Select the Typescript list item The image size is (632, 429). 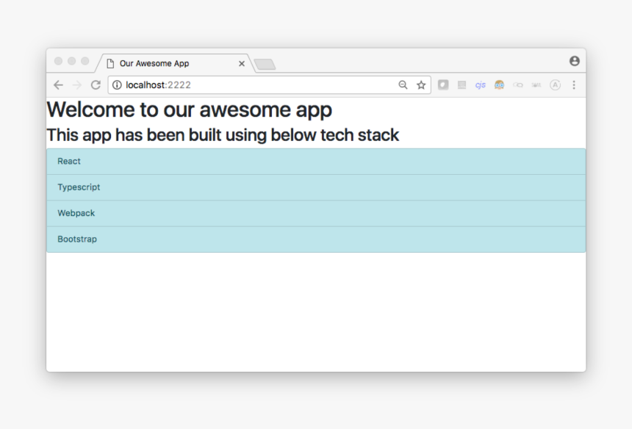click(x=316, y=187)
